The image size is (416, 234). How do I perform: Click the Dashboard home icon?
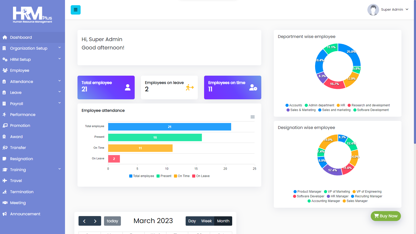[x=5, y=37]
